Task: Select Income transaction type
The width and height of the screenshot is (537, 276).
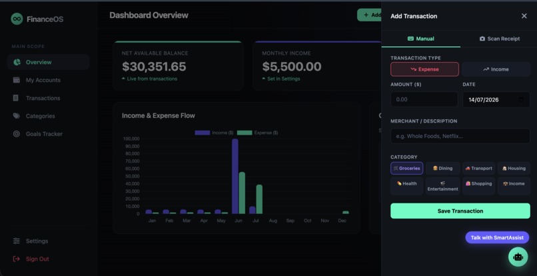Action: point(496,69)
